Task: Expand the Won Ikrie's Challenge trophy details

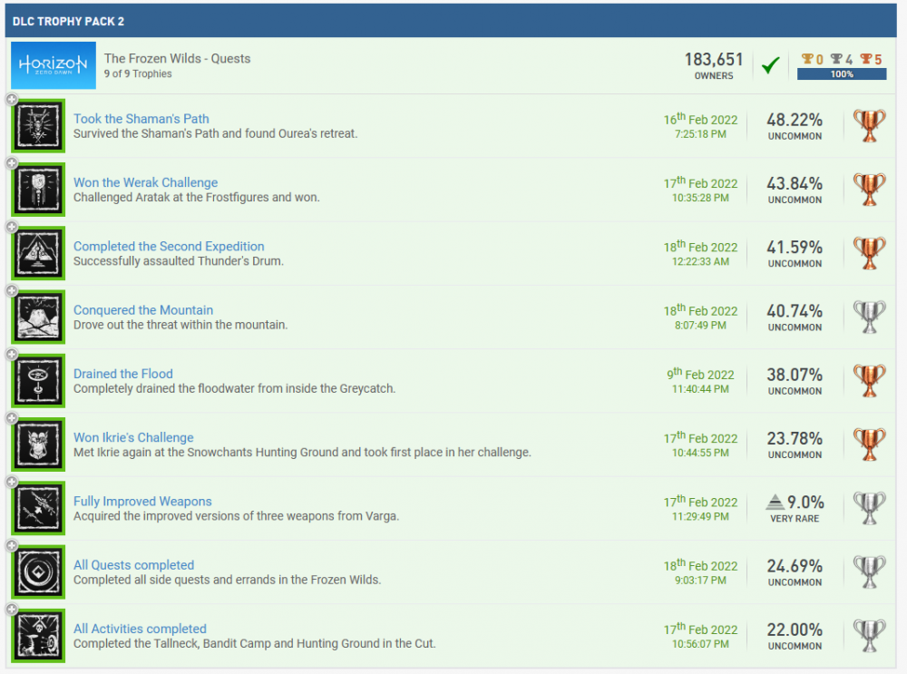Action: [x=11, y=418]
